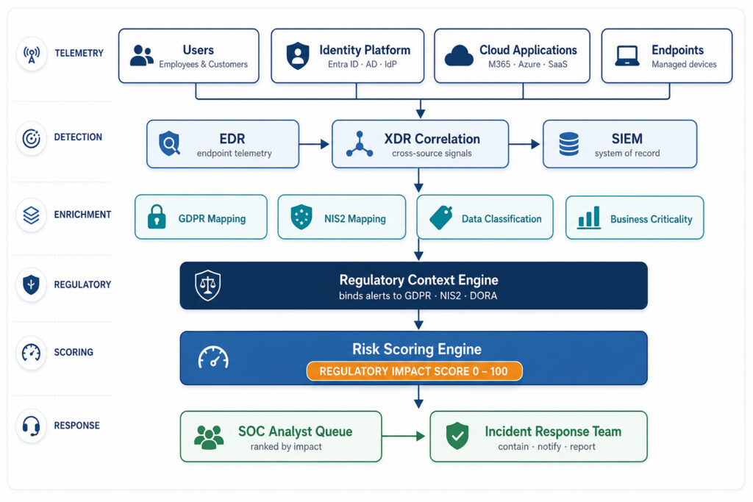The image size is (753, 502).
Task: Click the Regulatory Context Engine heading
Action: click(x=418, y=280)
